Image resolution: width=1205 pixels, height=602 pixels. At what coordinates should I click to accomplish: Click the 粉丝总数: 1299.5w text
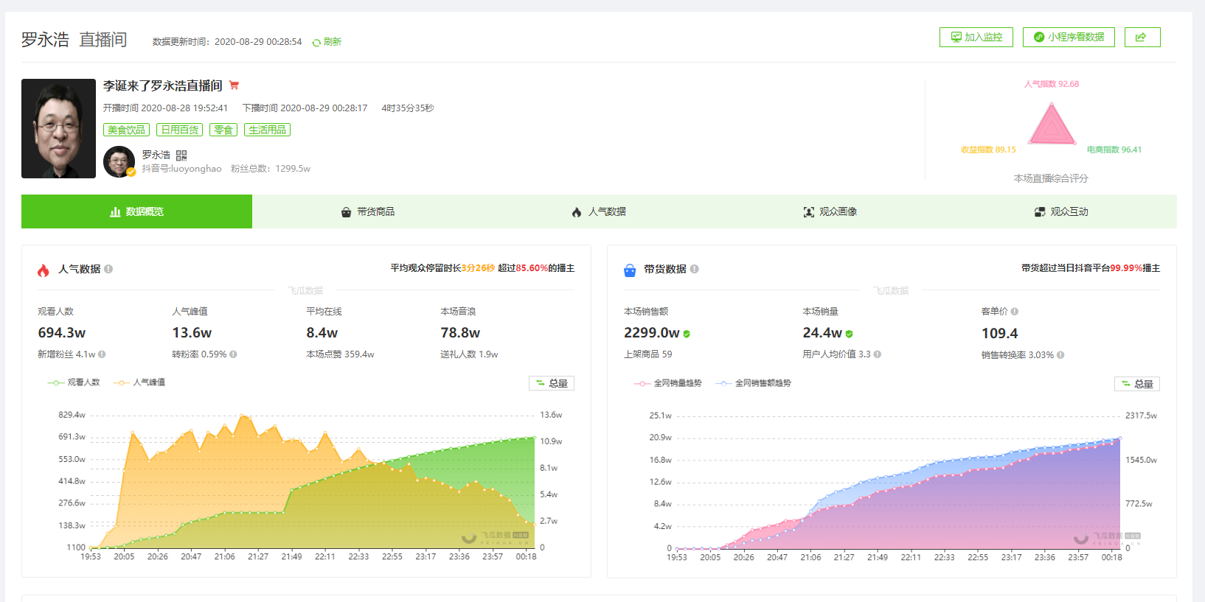(271, 169)
